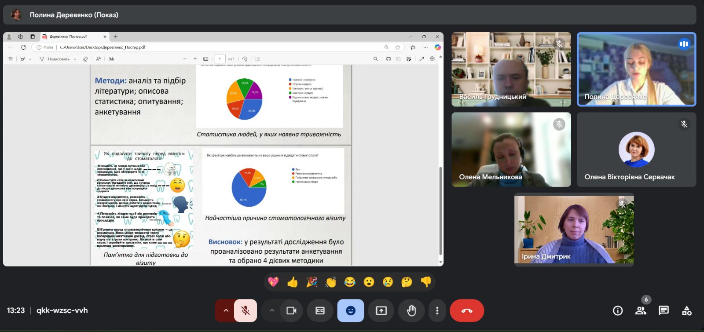Send the thumbs up reaction
Screen dimensions: 704x332
click(x=292, y=282)
